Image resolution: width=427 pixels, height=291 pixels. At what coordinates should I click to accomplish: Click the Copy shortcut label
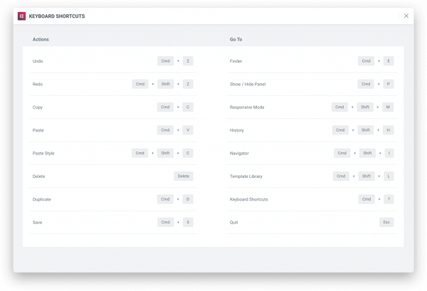click(x=38, y=107)
